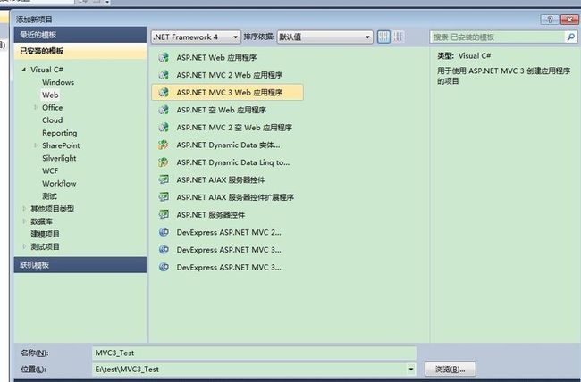
Task: Select the ASP.NET 空 Web 应用程序 text
Action: click(221, 110)
